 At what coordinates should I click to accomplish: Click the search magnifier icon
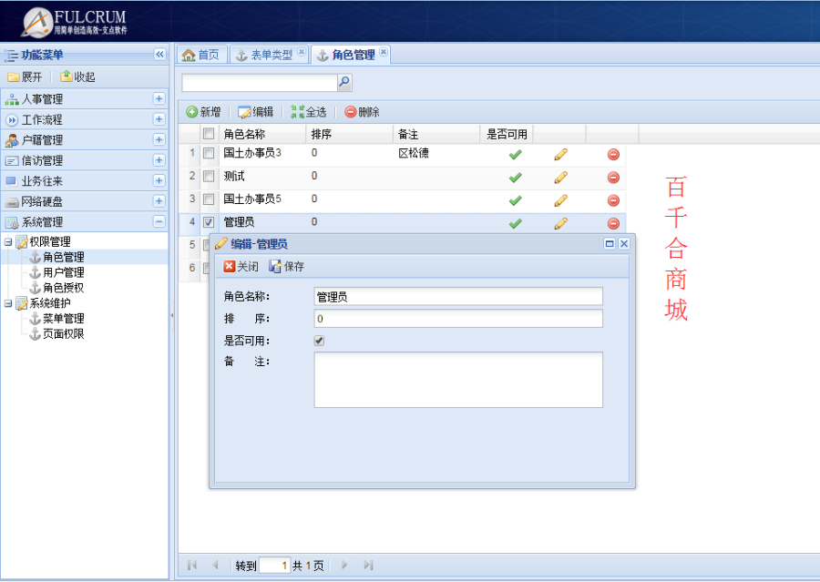344,82
